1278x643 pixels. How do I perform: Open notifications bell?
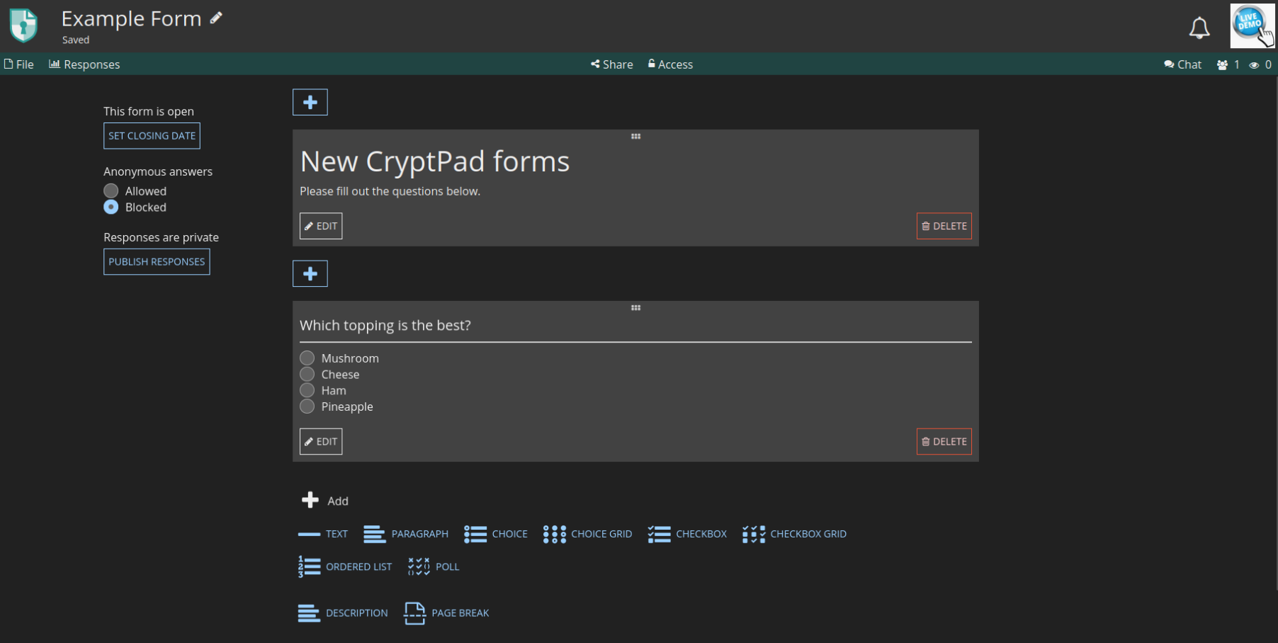(1199, 28)
